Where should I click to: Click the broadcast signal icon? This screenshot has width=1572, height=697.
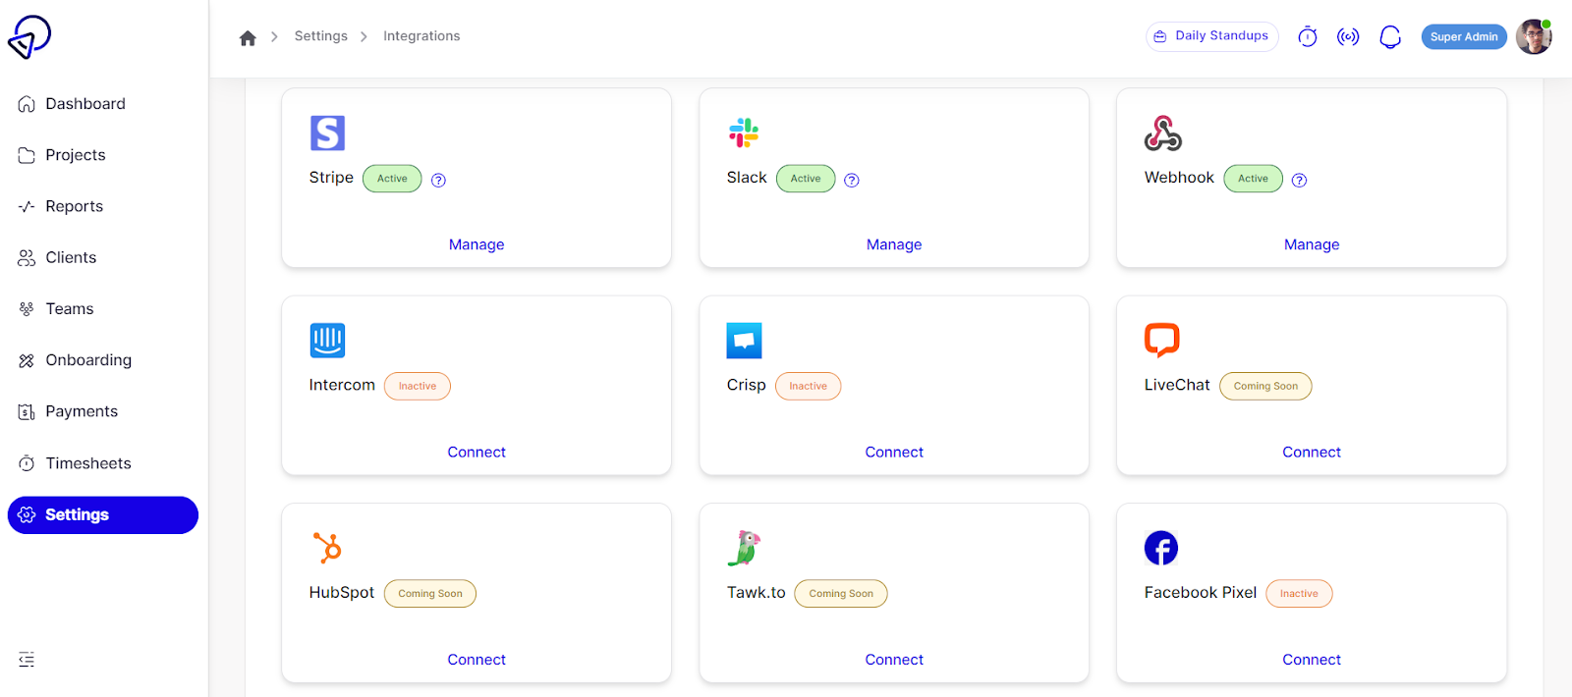coord(1348,37)
